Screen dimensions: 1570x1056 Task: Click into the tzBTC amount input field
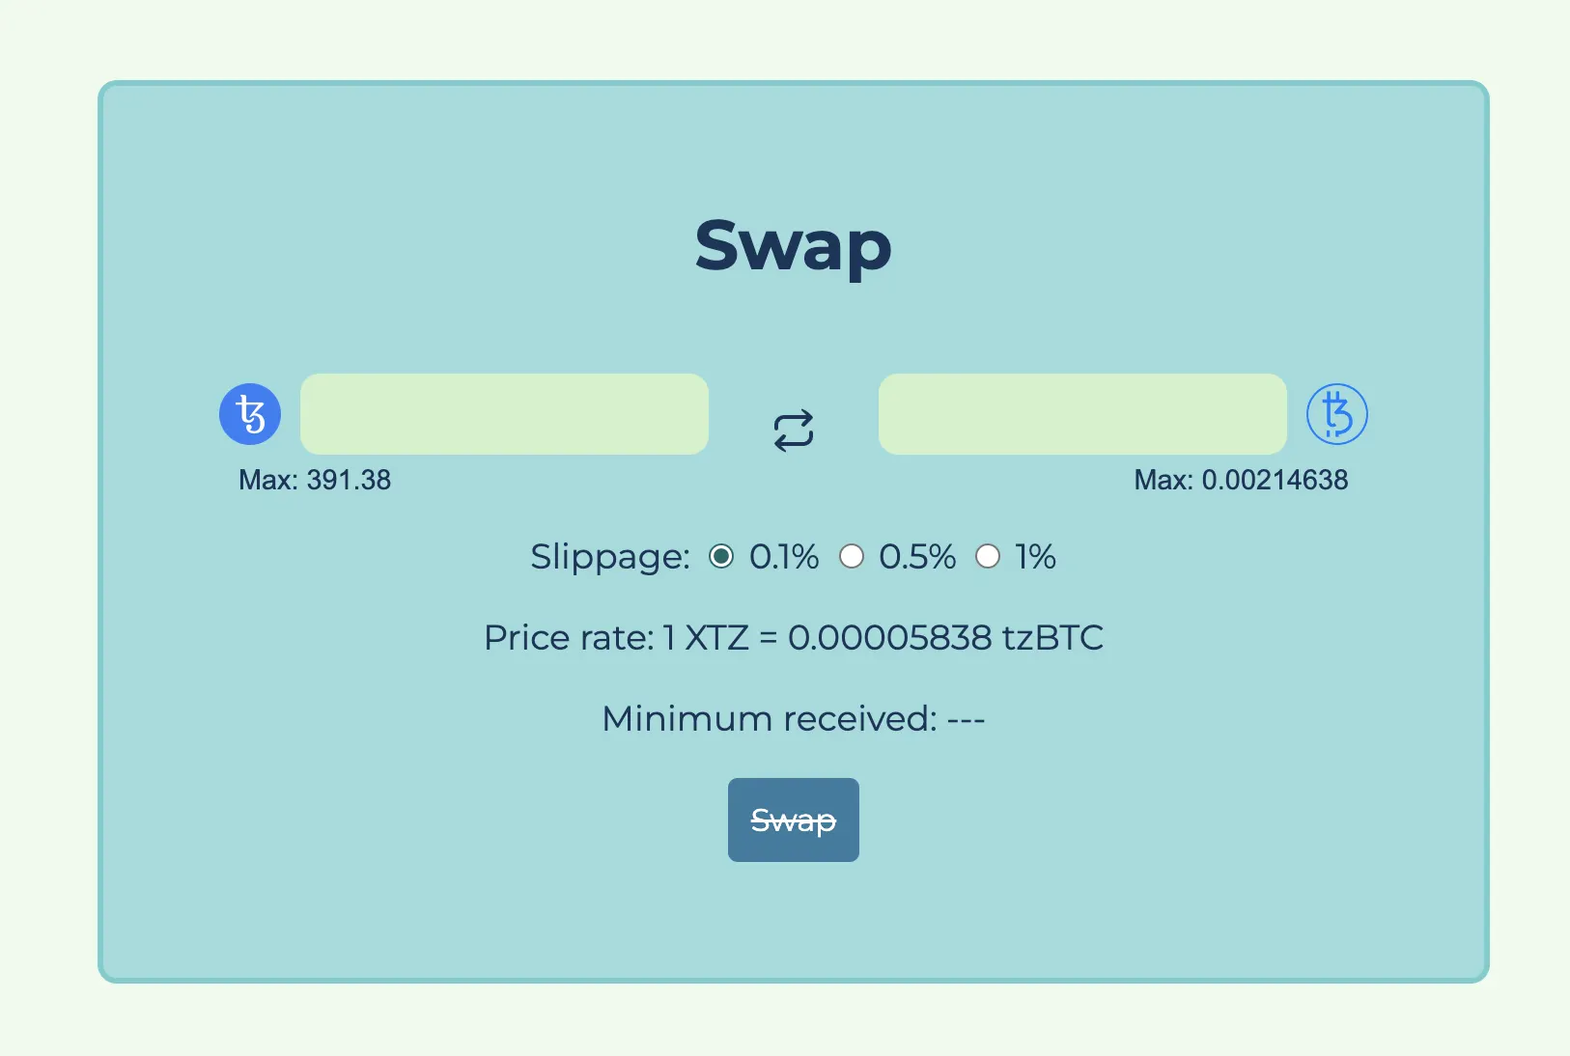coord(1082,414)
